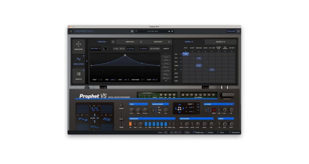The width and height of the screenshot is (309, 164).
Task: Switch to the Function 2 tab
Action: (x=130, y=42)
